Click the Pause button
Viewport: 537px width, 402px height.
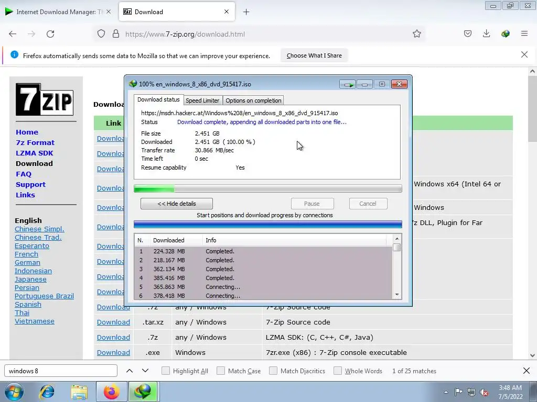pyautogui.click(x=312, y=204)
